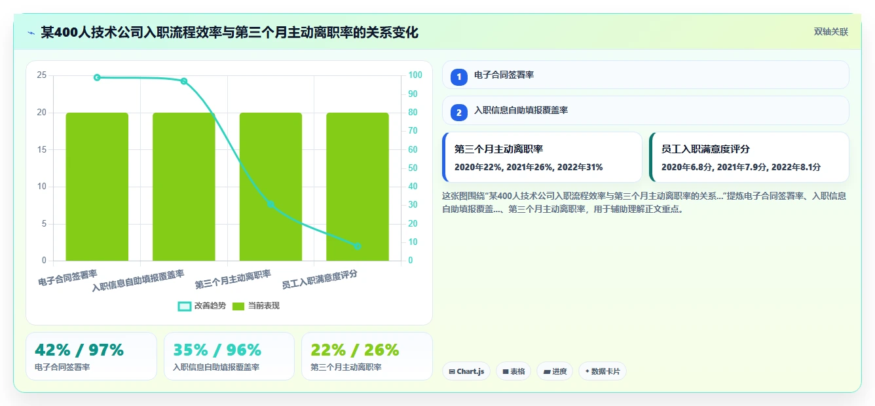Click right axis value 100
The width and height of the screenshot is (875, 406).
(x=415, y=75)
